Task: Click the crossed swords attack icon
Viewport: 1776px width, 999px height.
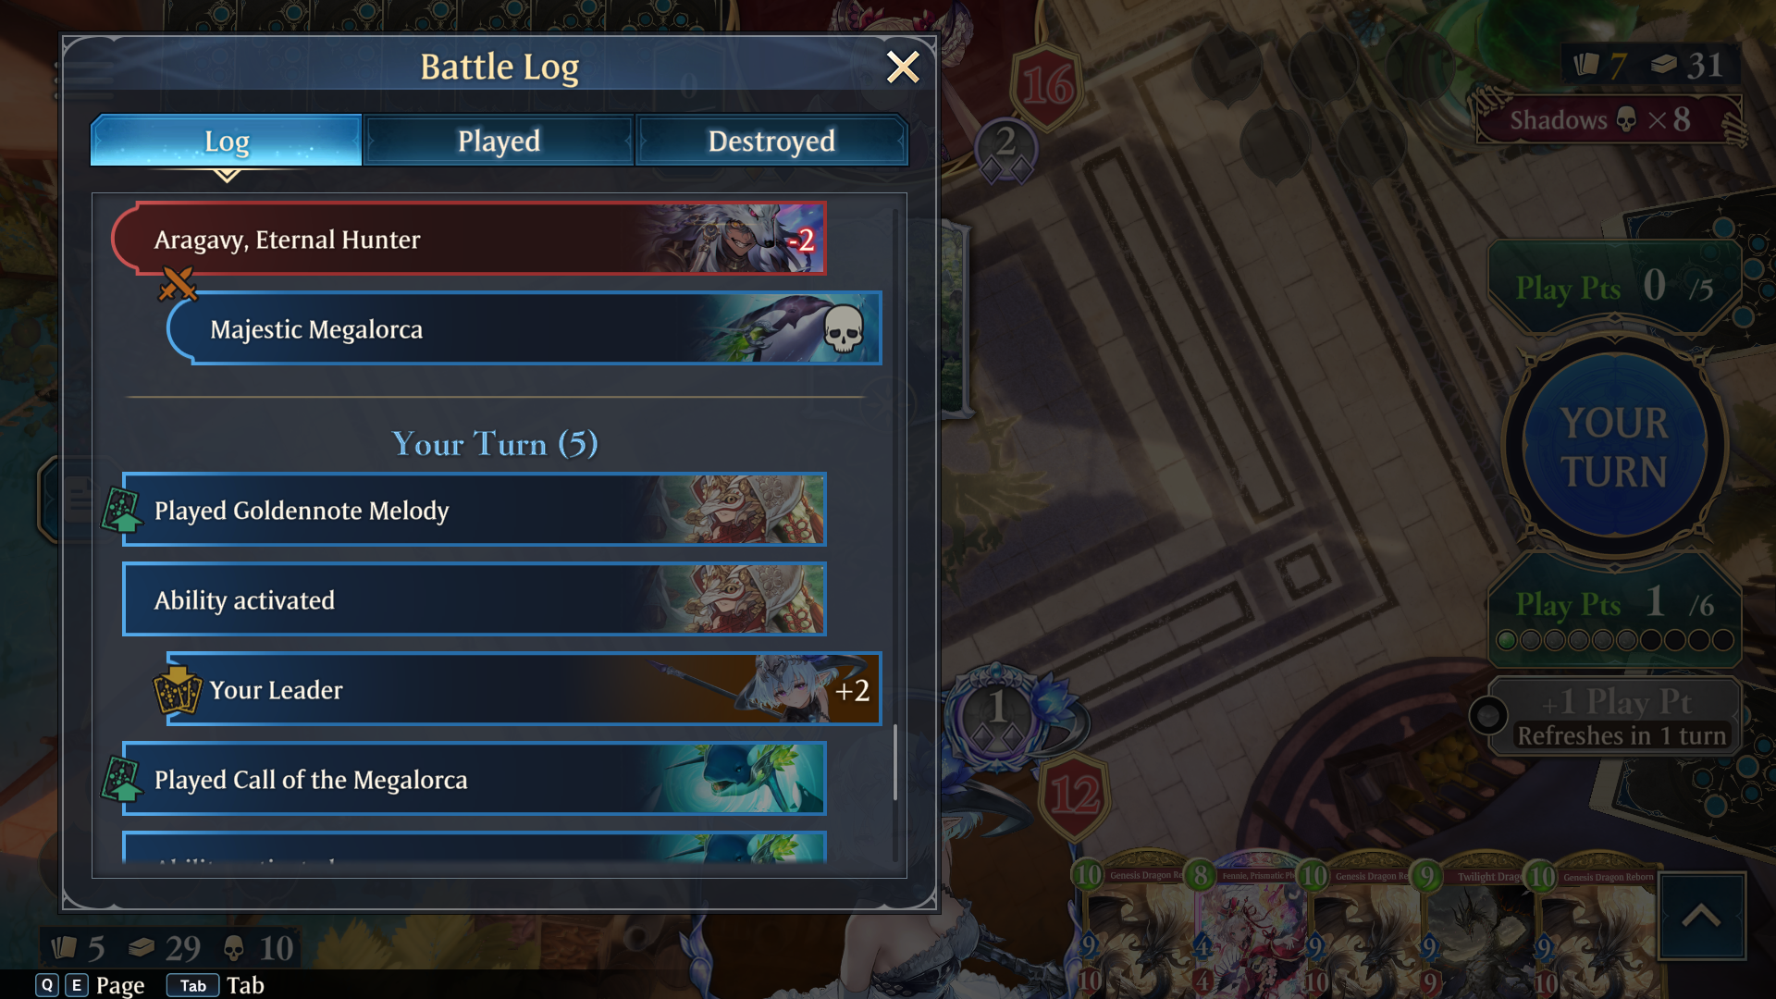Action: click(178, 284)
